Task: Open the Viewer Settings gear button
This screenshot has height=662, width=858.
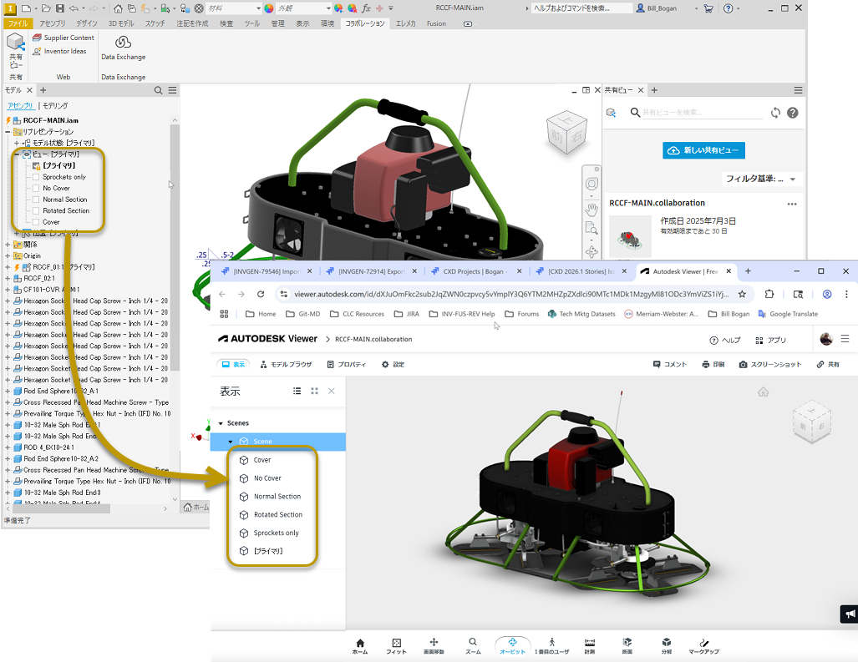Action: [x=393, y=365]
